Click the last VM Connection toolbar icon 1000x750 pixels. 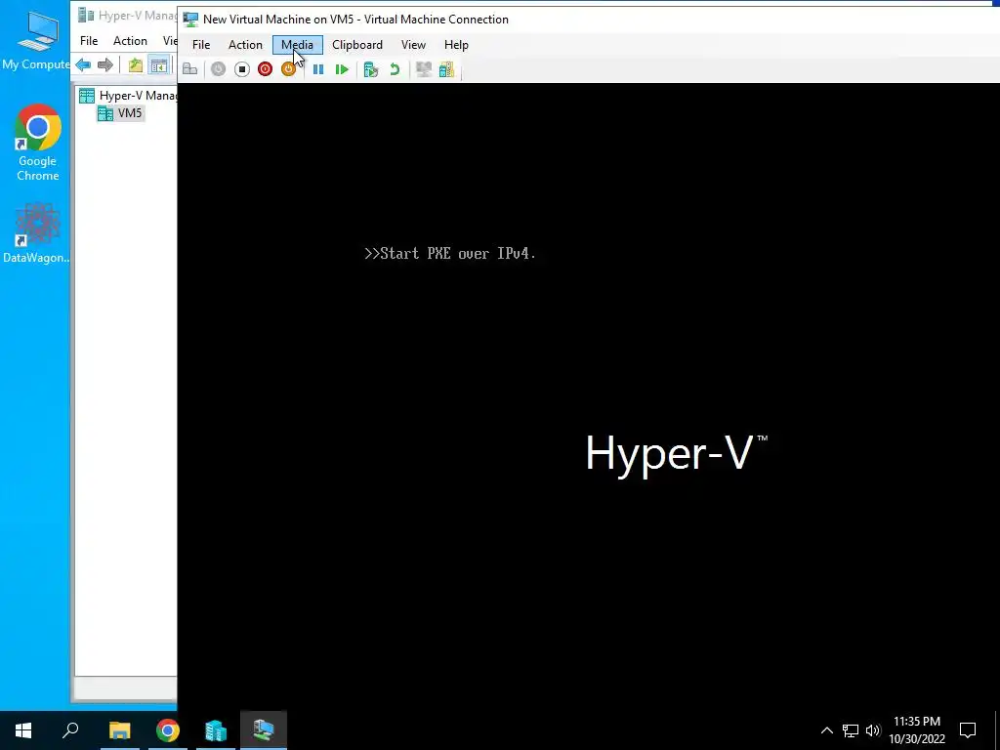[x=446, y=69]
